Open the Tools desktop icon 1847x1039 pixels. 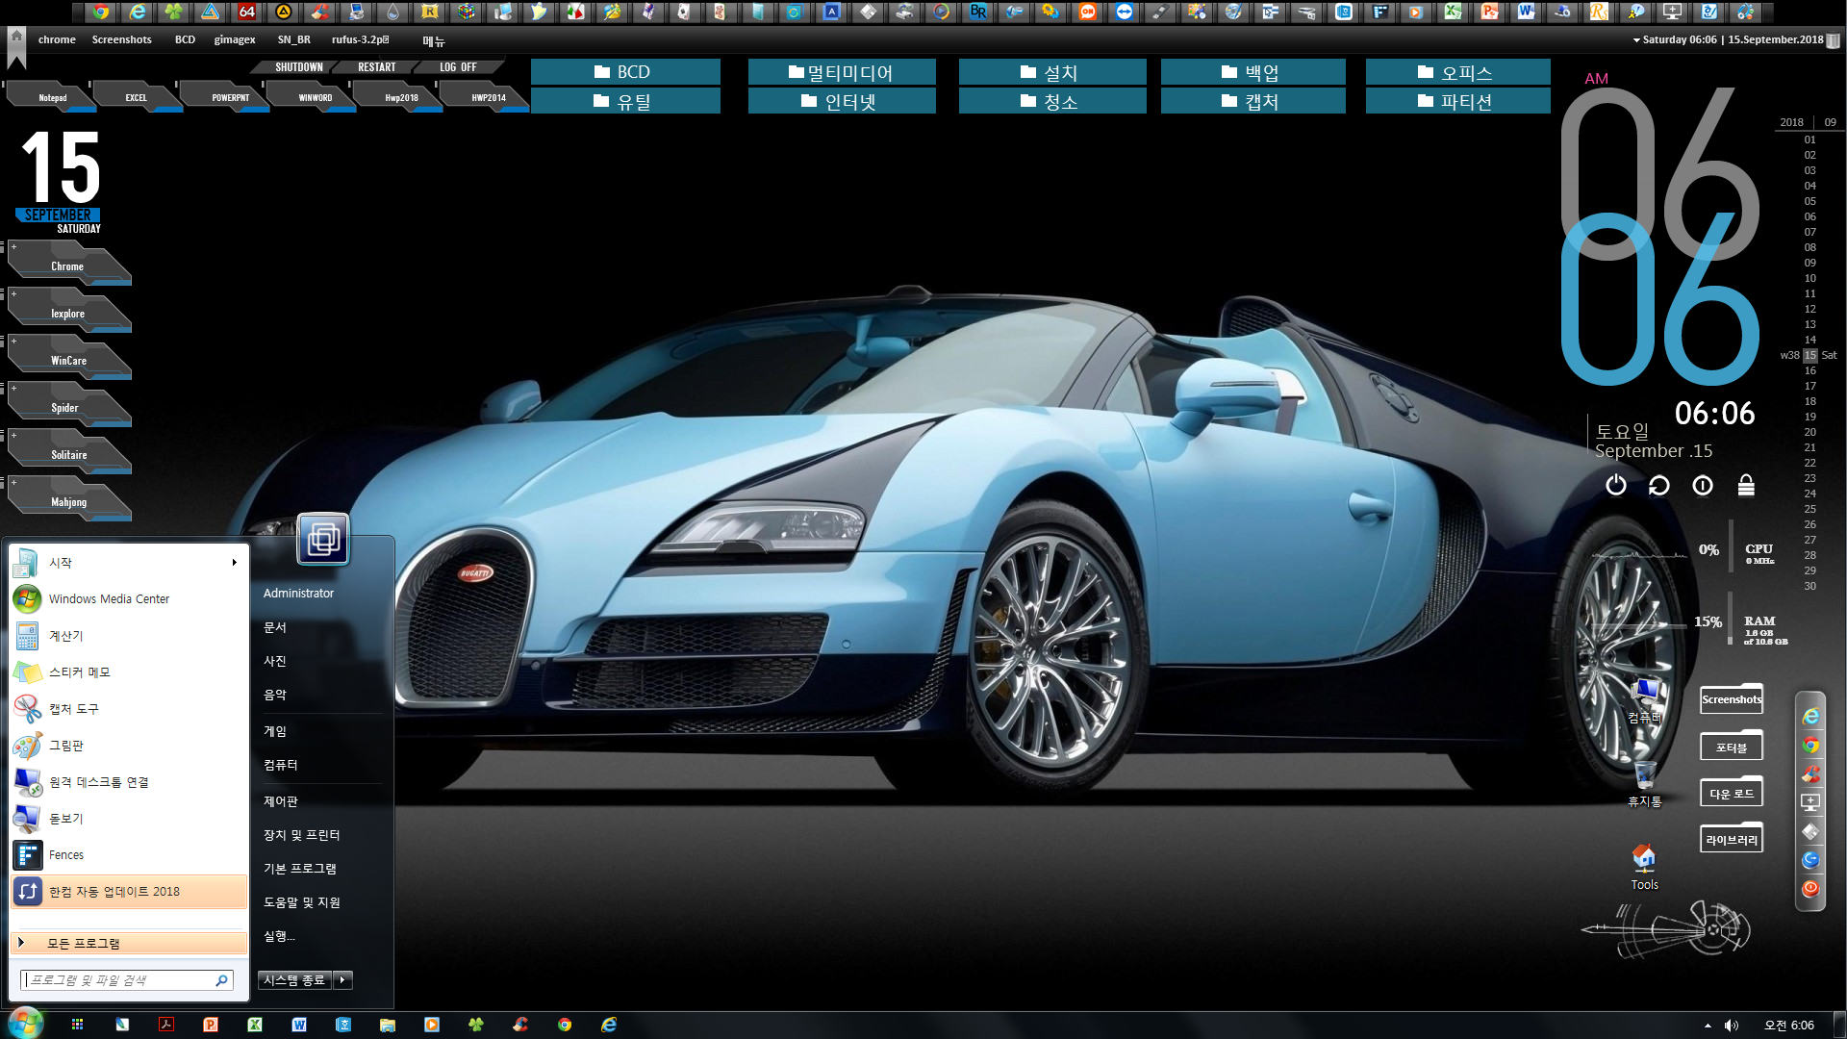1644,866
